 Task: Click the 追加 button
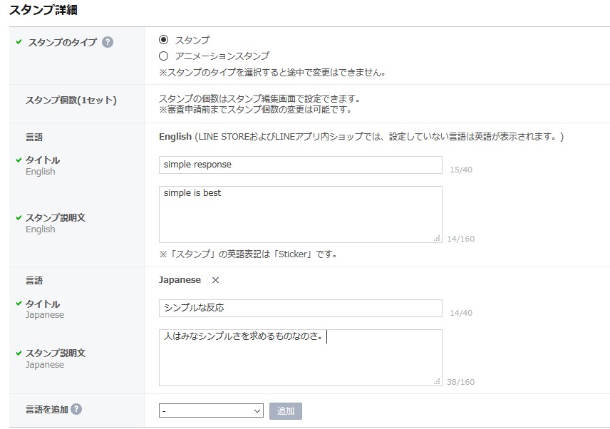click(286, 410)
